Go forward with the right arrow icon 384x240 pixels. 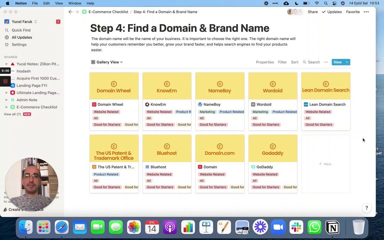click(x=77, y=12)
